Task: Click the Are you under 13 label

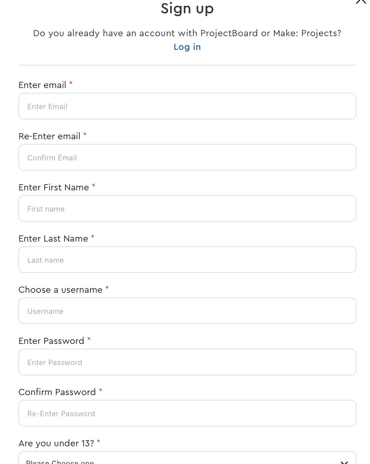Action: click(x=57, y=443)
